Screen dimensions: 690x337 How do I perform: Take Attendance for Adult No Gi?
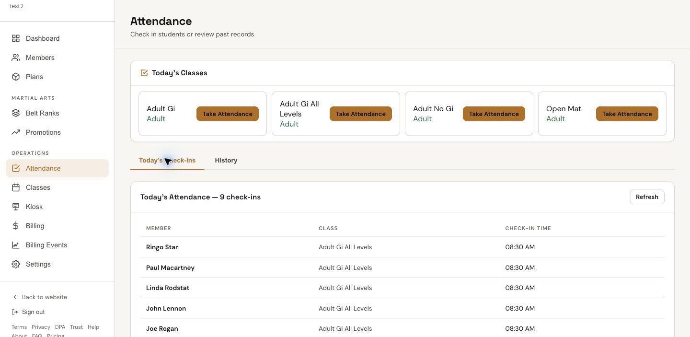(x=494, y=114)
